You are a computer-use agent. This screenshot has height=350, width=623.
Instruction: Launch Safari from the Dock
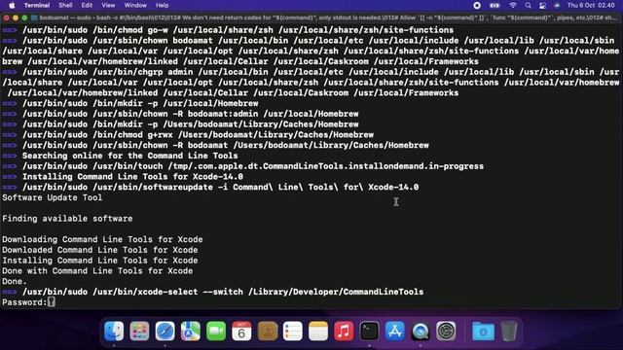click(x=165, y=331)
